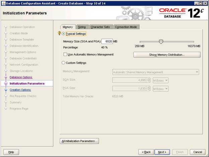Open the PGA Size units dropdown
The image size is (209, 157).
coord(160,89)
